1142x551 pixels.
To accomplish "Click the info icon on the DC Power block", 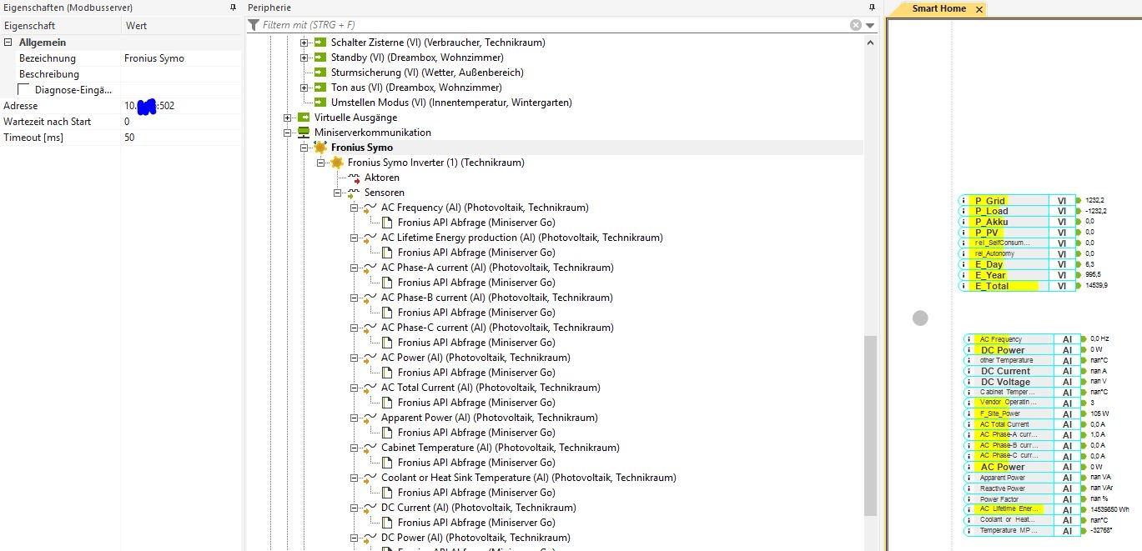I will pos(968,350).
